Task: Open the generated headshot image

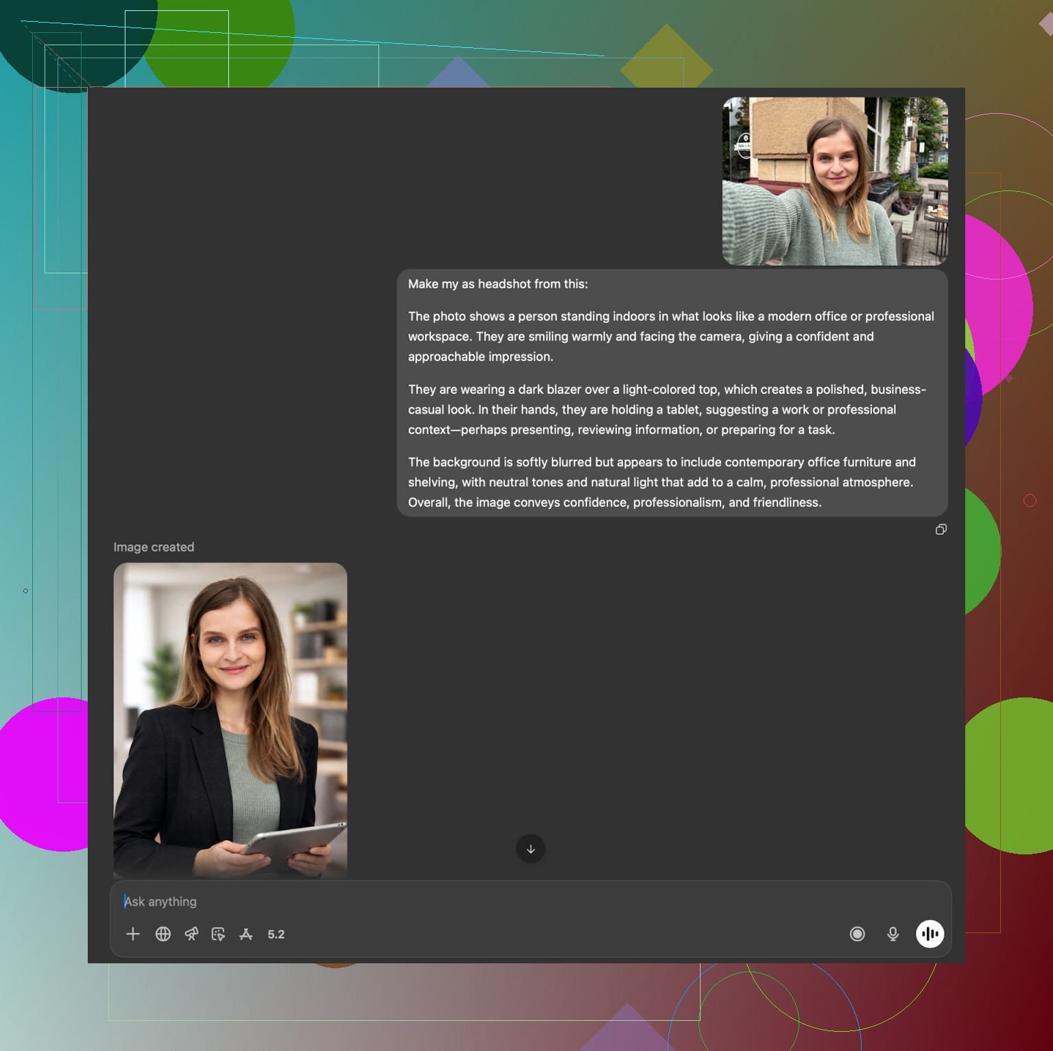Action: tap(230, 719)
